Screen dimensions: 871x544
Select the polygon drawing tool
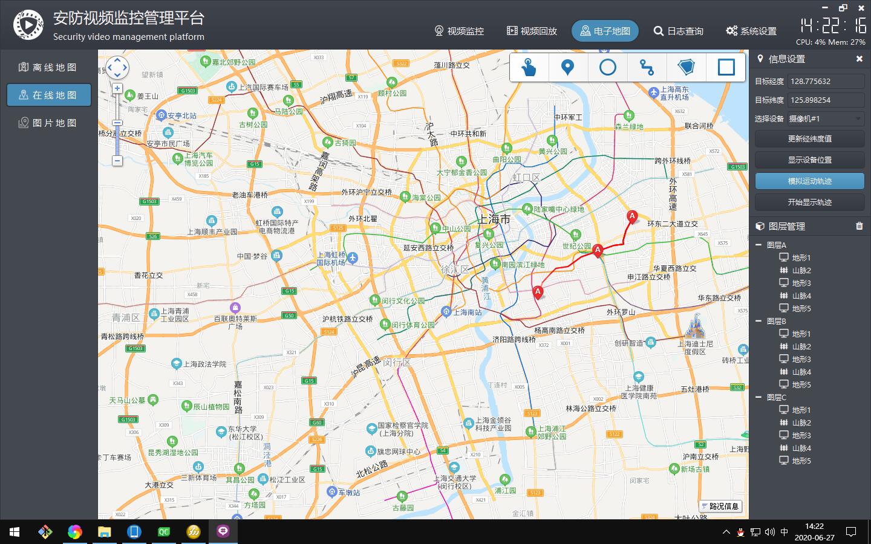coord(686,67)
